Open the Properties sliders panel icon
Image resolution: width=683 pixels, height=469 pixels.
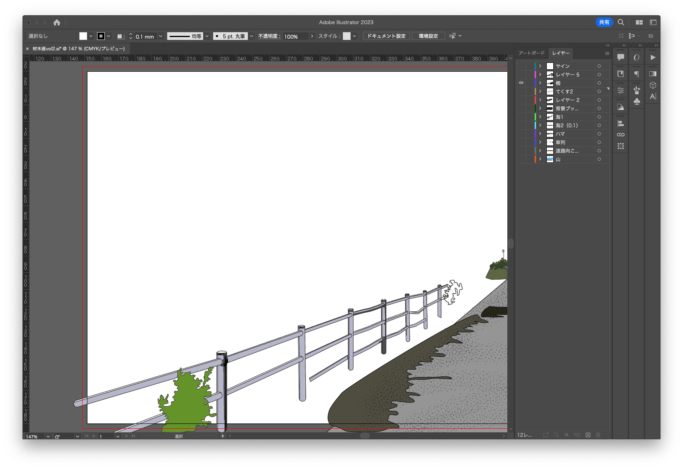621,91
